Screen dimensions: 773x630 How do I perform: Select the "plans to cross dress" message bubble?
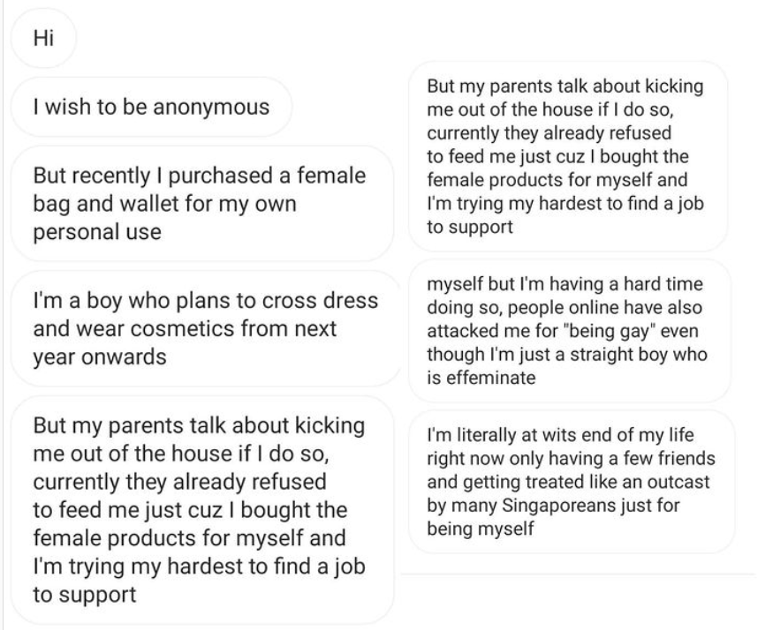point(206,328)
